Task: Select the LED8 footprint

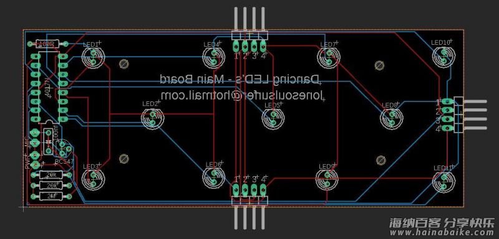Action: pos(392,118)
